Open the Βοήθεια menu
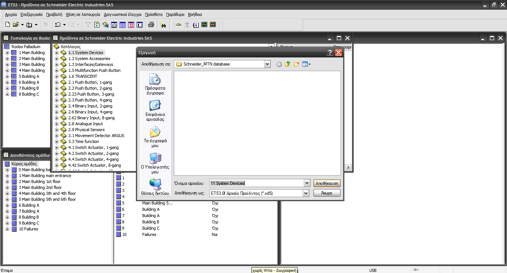Viewport: 507px width, 273px height. pyautogui.click(x=195, y=14)
